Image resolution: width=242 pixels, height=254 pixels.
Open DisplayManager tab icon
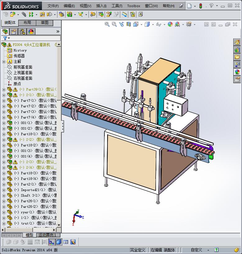click(x=31, y=31)
